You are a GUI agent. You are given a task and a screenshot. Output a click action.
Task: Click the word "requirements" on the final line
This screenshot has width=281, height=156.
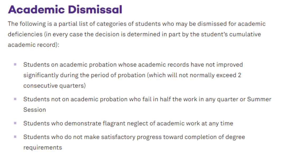(42, 148)
